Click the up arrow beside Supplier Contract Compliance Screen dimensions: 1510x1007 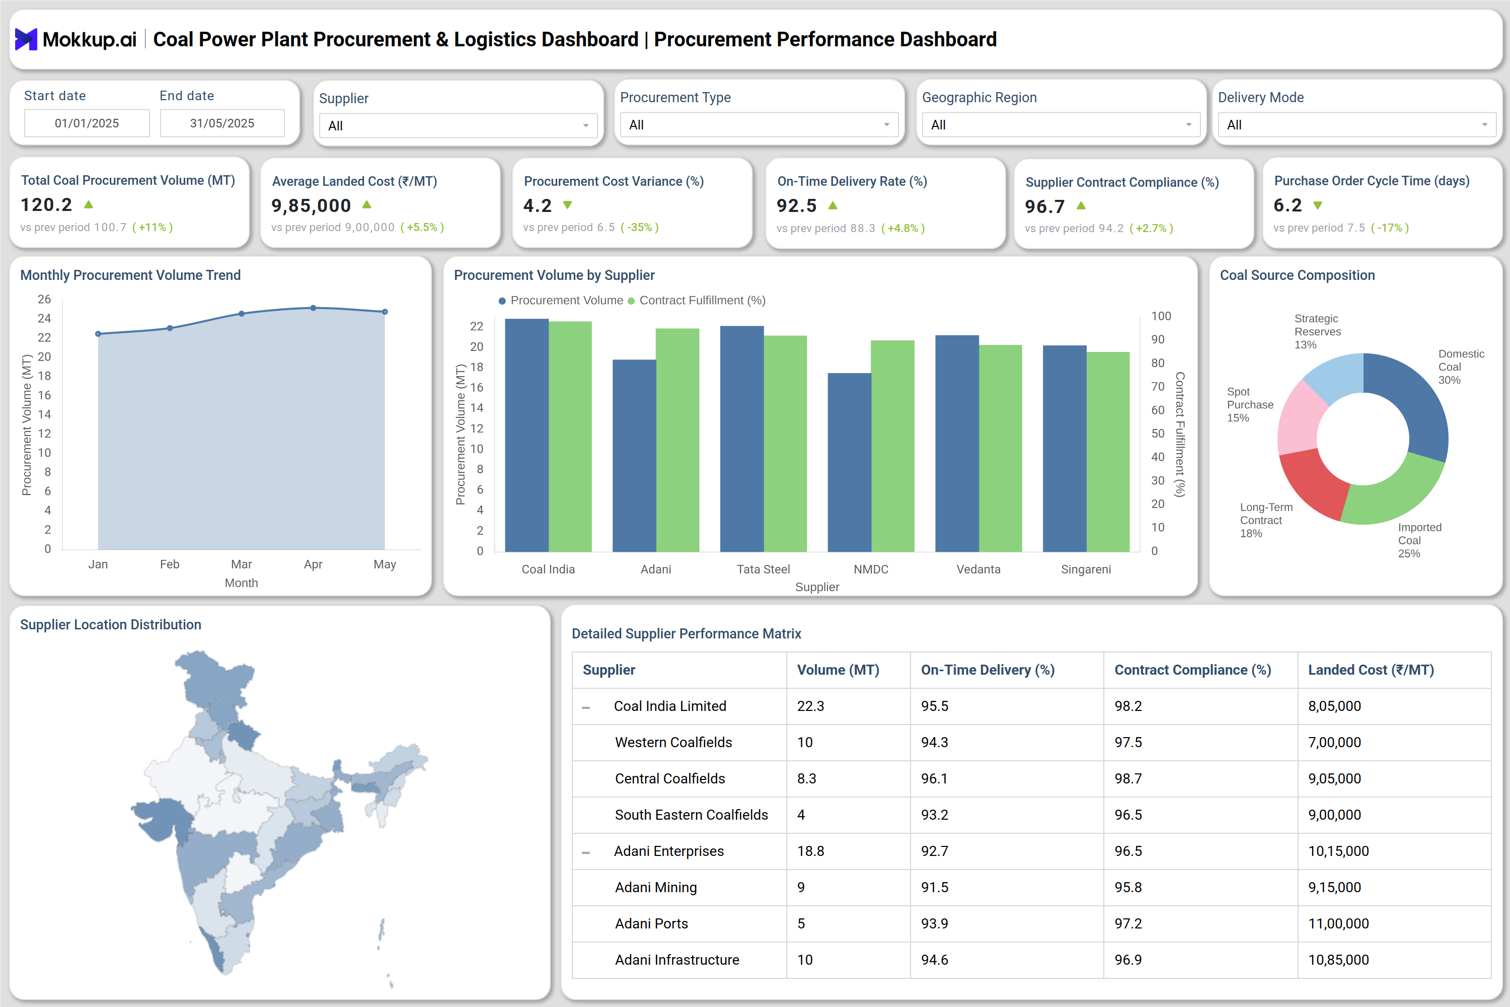(1081, 205)
